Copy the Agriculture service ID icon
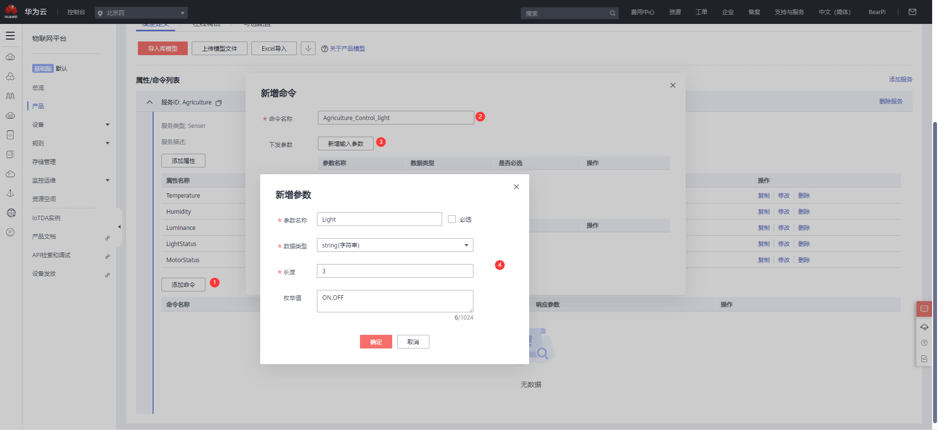The width and height of the screenshot is (938, 430). (x=219, y=103)
